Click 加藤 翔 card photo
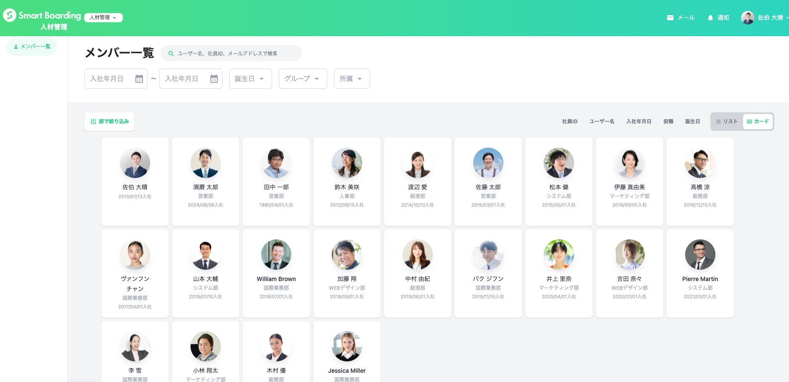This screenshot has width=789, height=382. pos(347,255)
